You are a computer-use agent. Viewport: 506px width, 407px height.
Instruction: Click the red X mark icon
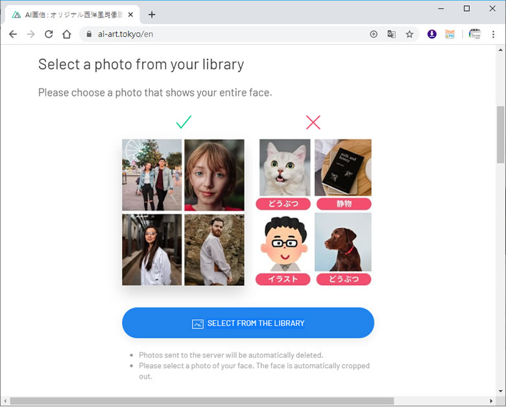pos(313,122)
